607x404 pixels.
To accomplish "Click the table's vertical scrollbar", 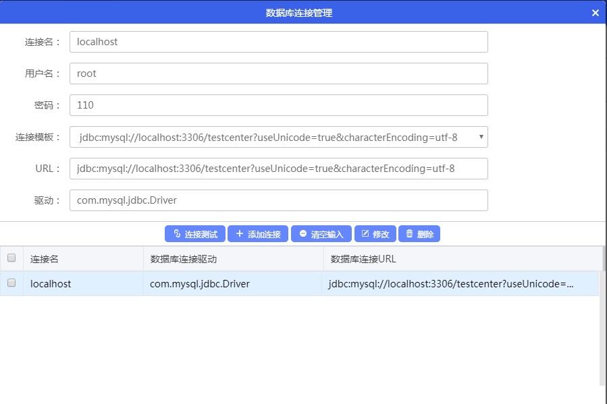I will 602,317.
